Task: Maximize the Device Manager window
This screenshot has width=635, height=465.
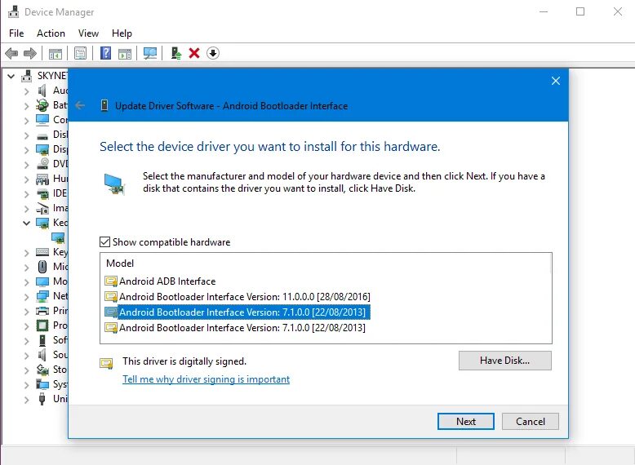Action: pos(580,11)
